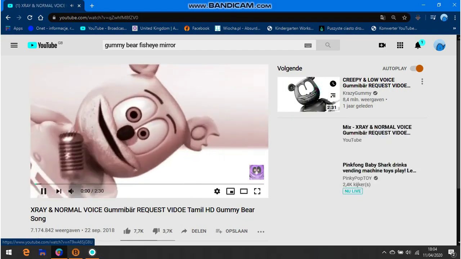Screen dimensions: 461x259
Task: Open the zoom control in address bar
Action: [x=394, y=18]
